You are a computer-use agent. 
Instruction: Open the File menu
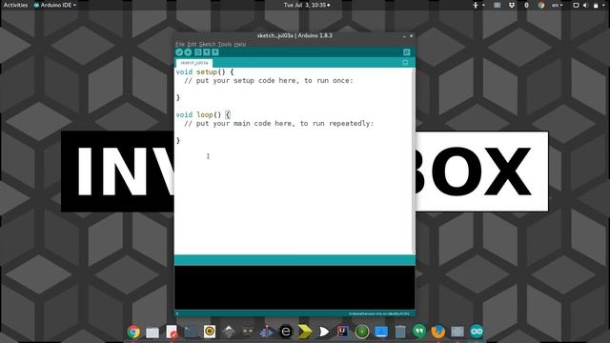pyautogui.click(x=180, y=44)
